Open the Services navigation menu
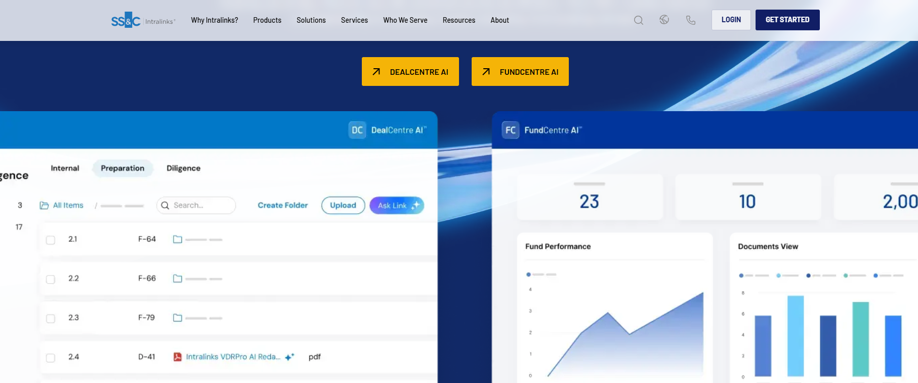 (354, 20)
